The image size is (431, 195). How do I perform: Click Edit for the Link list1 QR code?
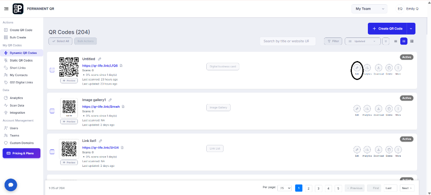(357, 150)
